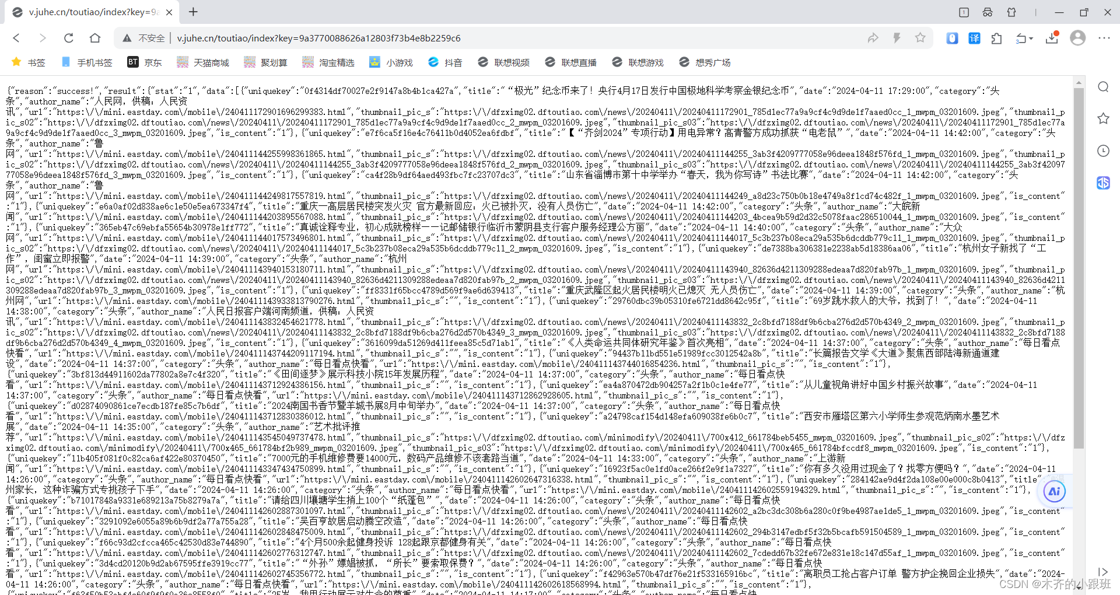This screenshot has width=1120, height=595.
Task: Reload the current page
Action: 68,38
